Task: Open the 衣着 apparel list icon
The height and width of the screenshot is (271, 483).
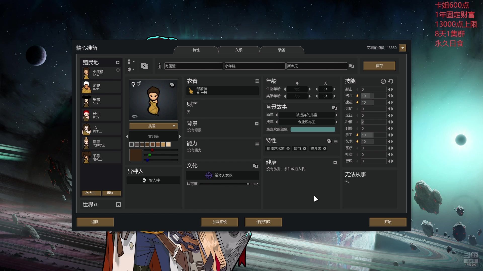Action: (x=257, y=81)
